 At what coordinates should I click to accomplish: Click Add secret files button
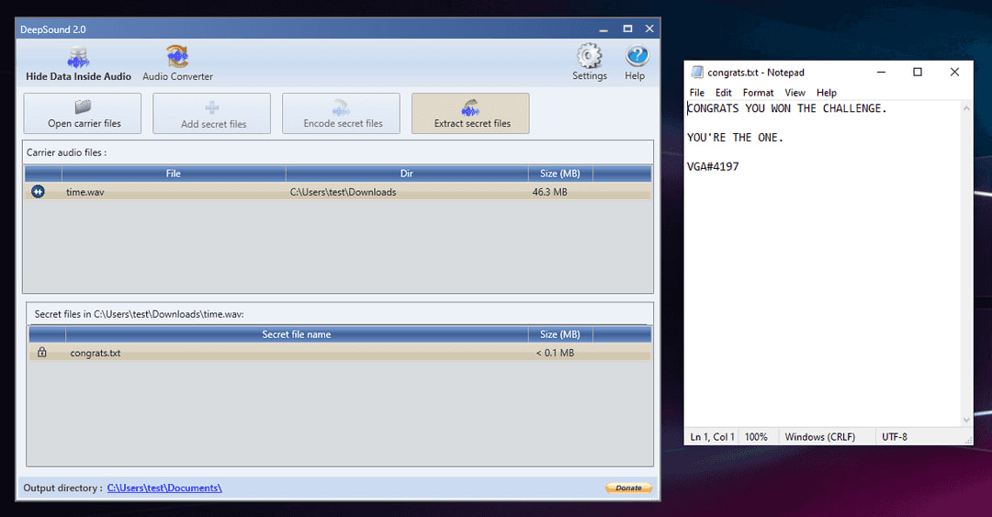click(211, 113)
